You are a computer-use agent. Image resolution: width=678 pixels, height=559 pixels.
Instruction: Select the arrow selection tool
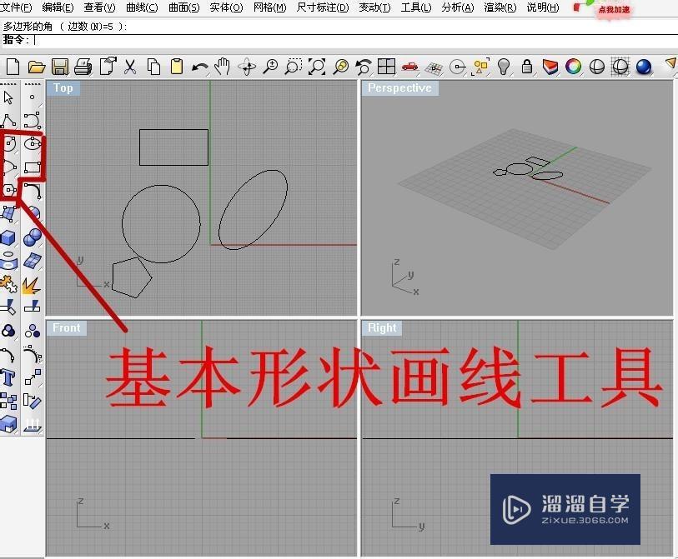coord(8,97)
